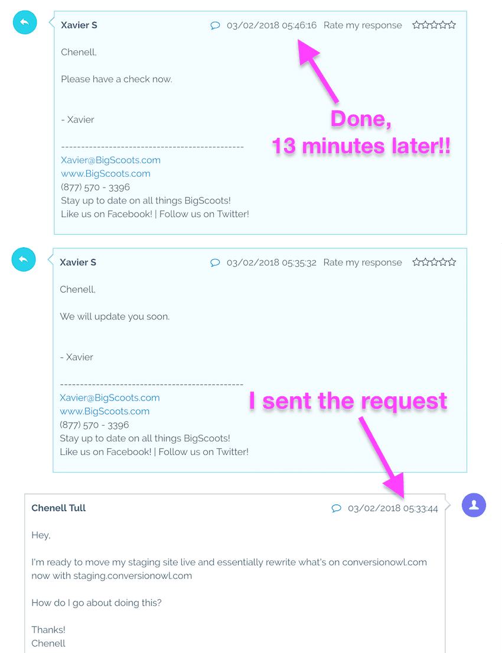The width and height of the screenshot is (502, 653).
Task: Click Rate my response label on first reply
Action: point(363,25)
